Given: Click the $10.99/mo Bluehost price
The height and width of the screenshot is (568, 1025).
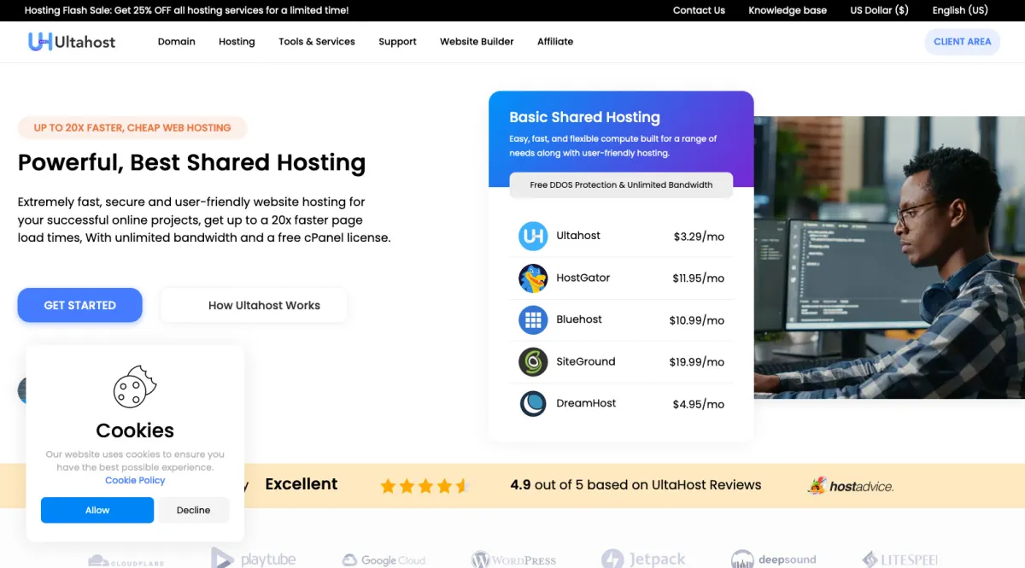Looking at the screenshot, I should coord(697,320).
